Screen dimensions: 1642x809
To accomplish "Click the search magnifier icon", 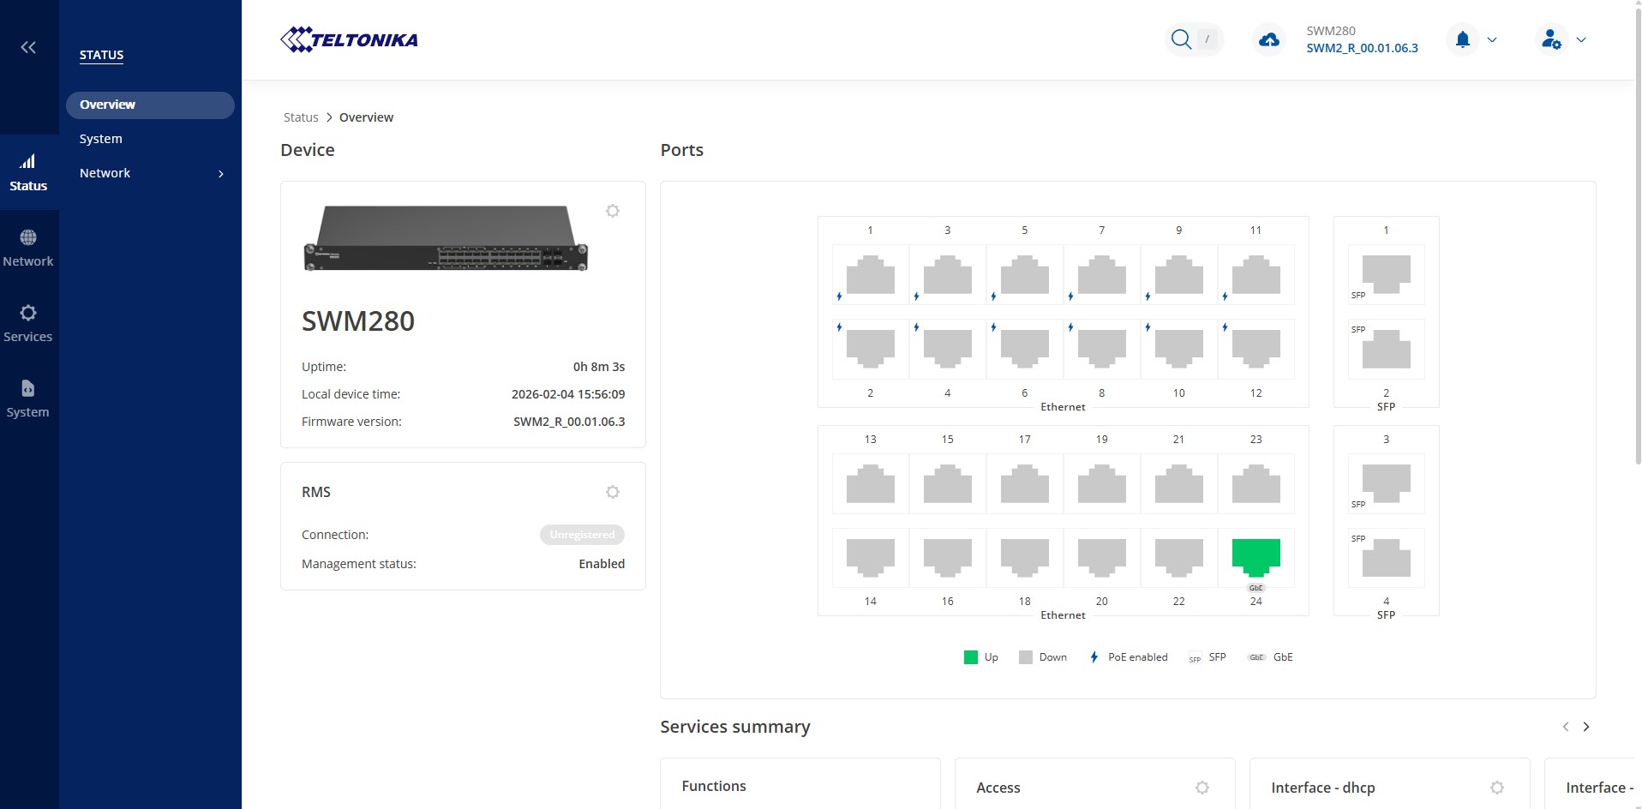I will [x=1181, y=39].
